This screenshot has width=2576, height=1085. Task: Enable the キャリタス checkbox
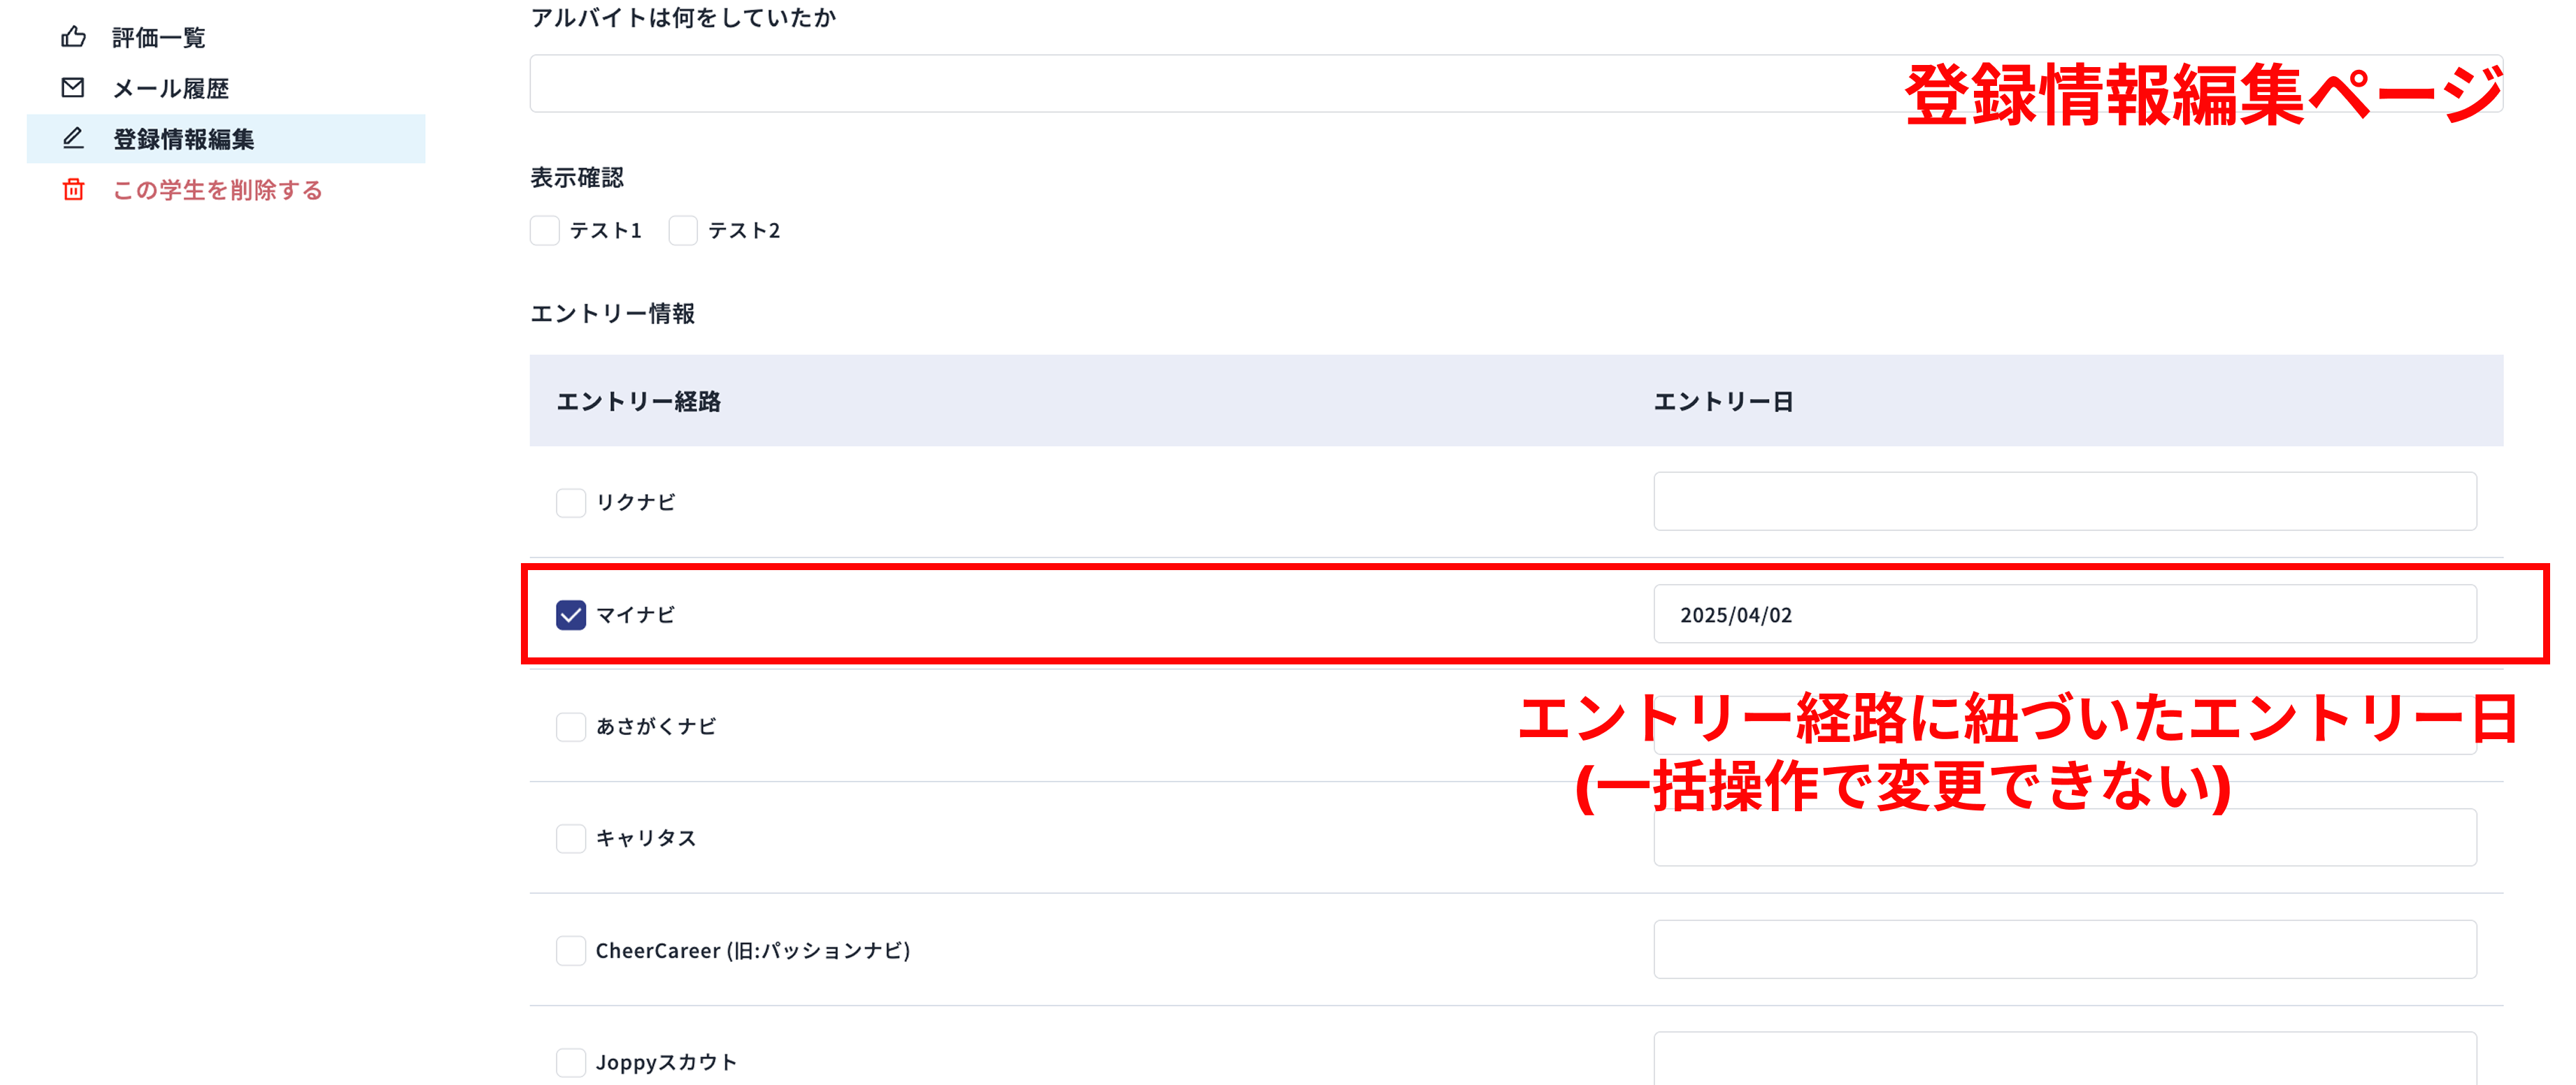click(571, 838)
